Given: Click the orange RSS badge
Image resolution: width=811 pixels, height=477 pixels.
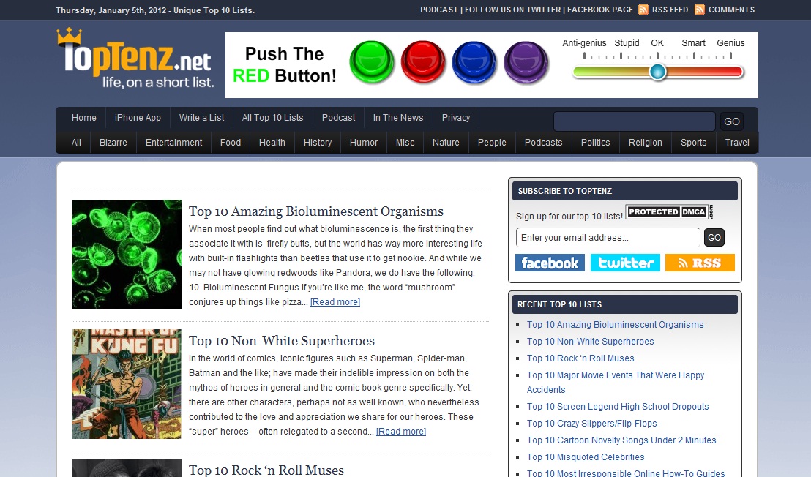Looking at the screenshot, I should tap(700, 263).
